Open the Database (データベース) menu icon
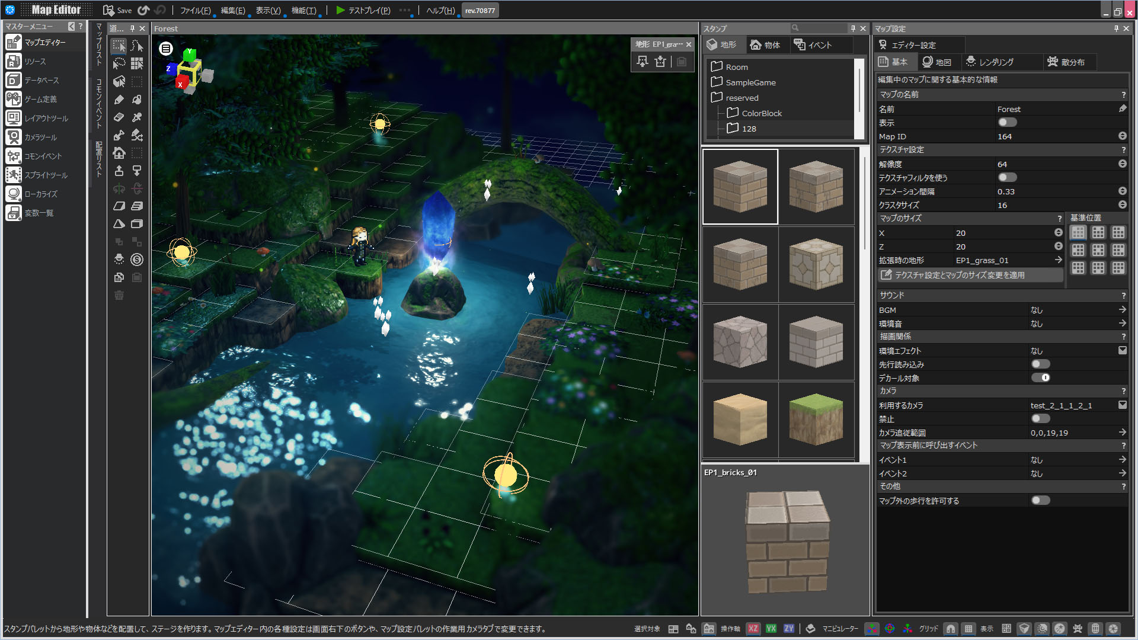Image resolution: width=1138 pixels, height=640 pixels. point(14,80)
